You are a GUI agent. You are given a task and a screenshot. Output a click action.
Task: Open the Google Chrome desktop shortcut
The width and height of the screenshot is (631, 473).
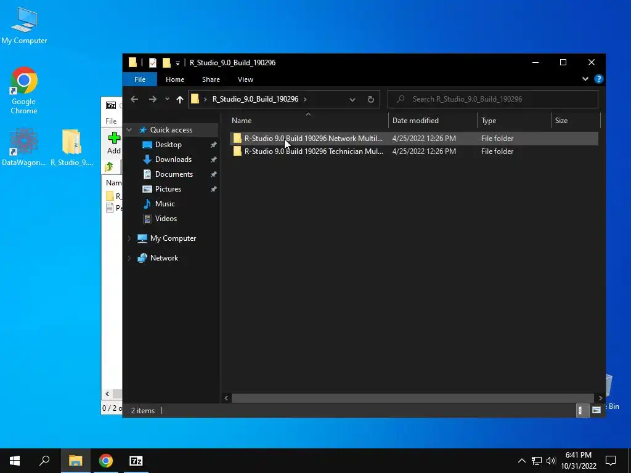(x=24, y=91)
